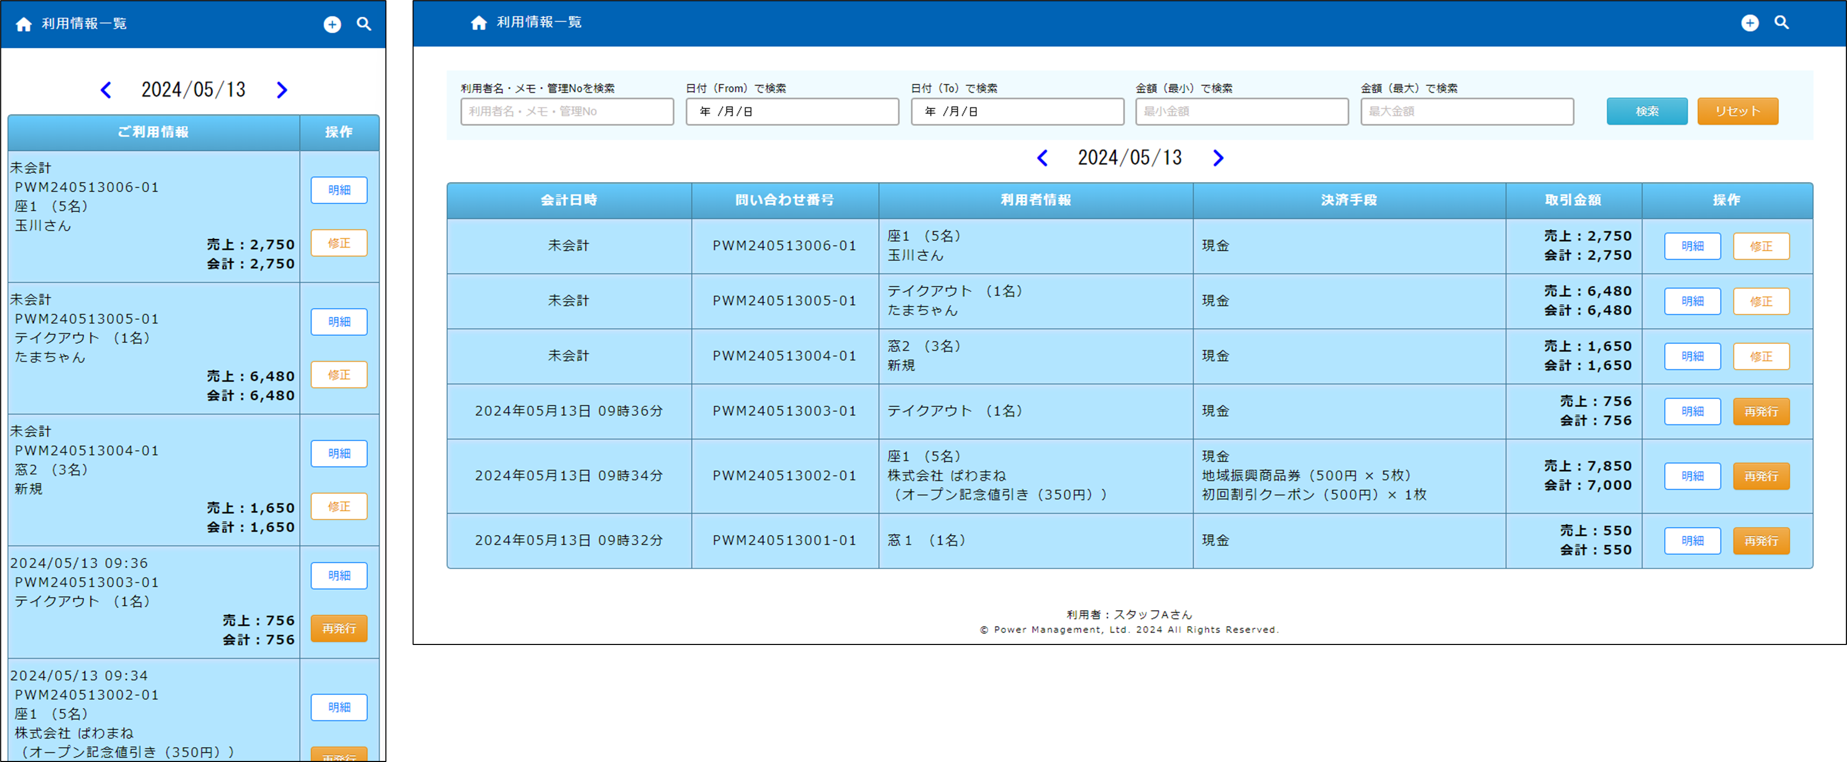Click the 問い合わせ番号 column header

784,201
